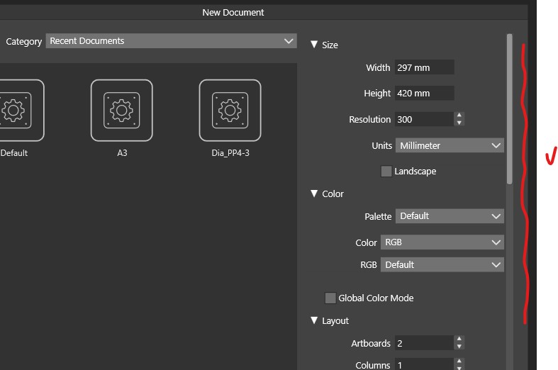Collapse the Color section

pos(314,194)
